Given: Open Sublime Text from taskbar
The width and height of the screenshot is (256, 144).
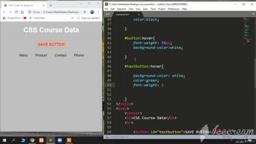Looking at the screenshot, I should pos(50,140).
